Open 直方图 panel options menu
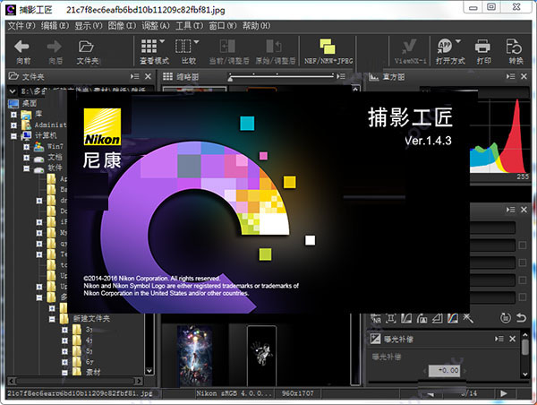This screenshot has height=405, width=537. pos(510,76)
